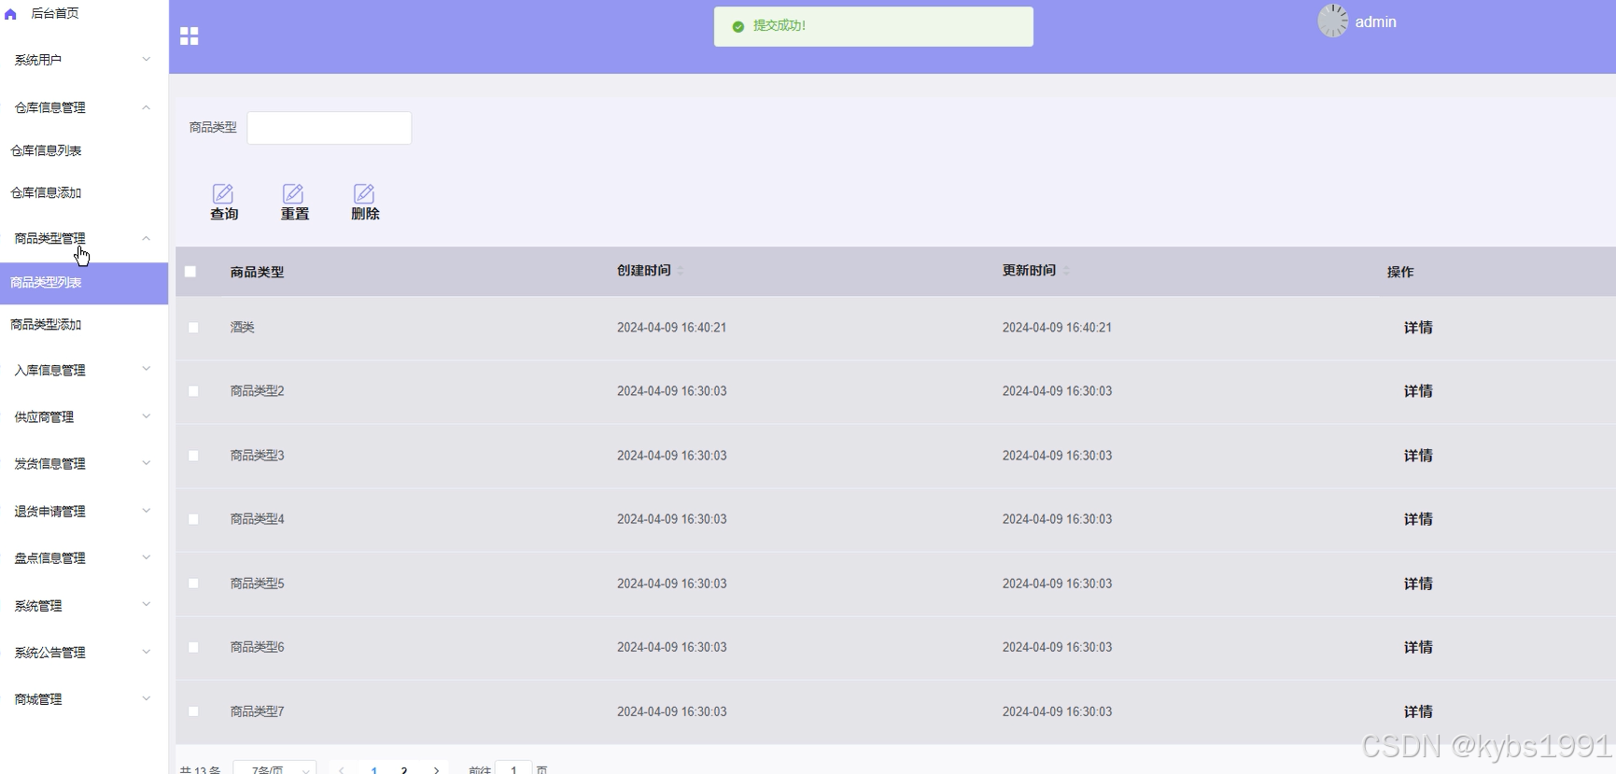Click the 删除 edit icon
This screenshot has height=774, width=1616.
click(364, 193)
